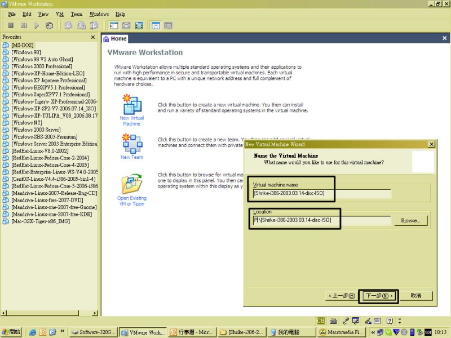451x338 pixels.
Task: Click the Power Off stop toolbar icon
Action: (x=11, y=25)
